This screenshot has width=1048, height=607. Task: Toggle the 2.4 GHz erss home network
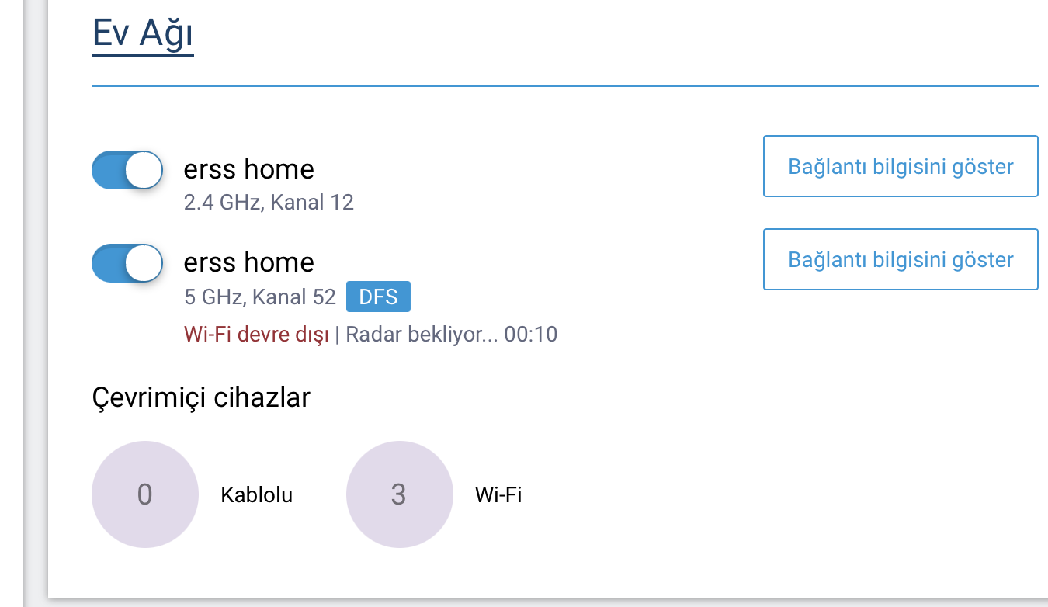pyautogui.click(x=127, y=170)
